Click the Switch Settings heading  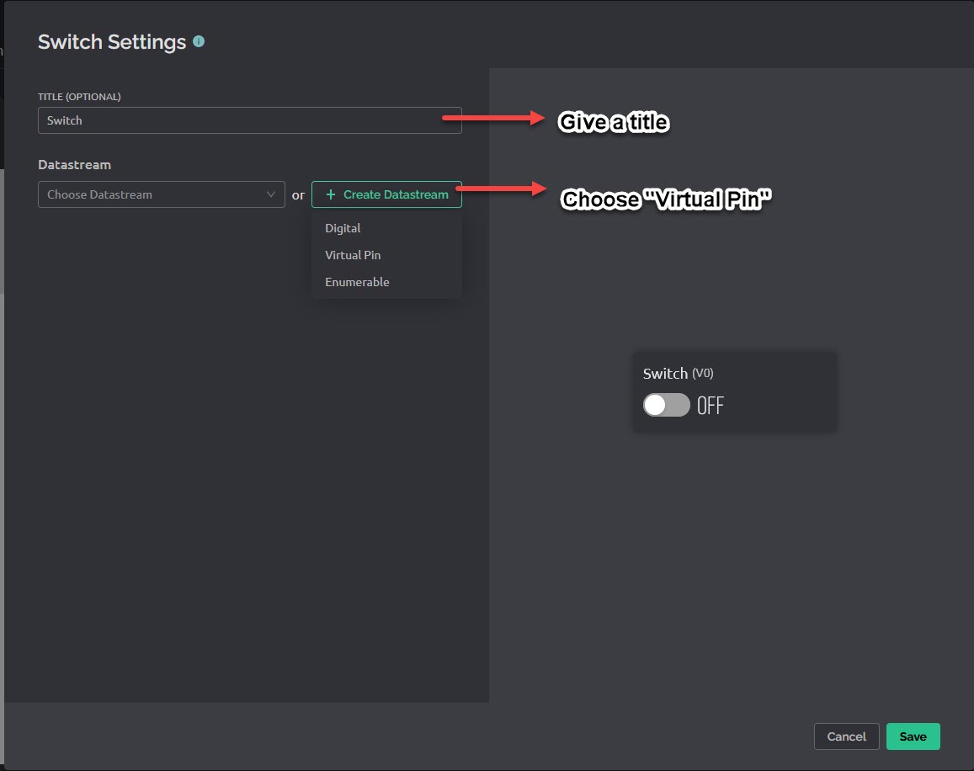(x=112, y=42)
